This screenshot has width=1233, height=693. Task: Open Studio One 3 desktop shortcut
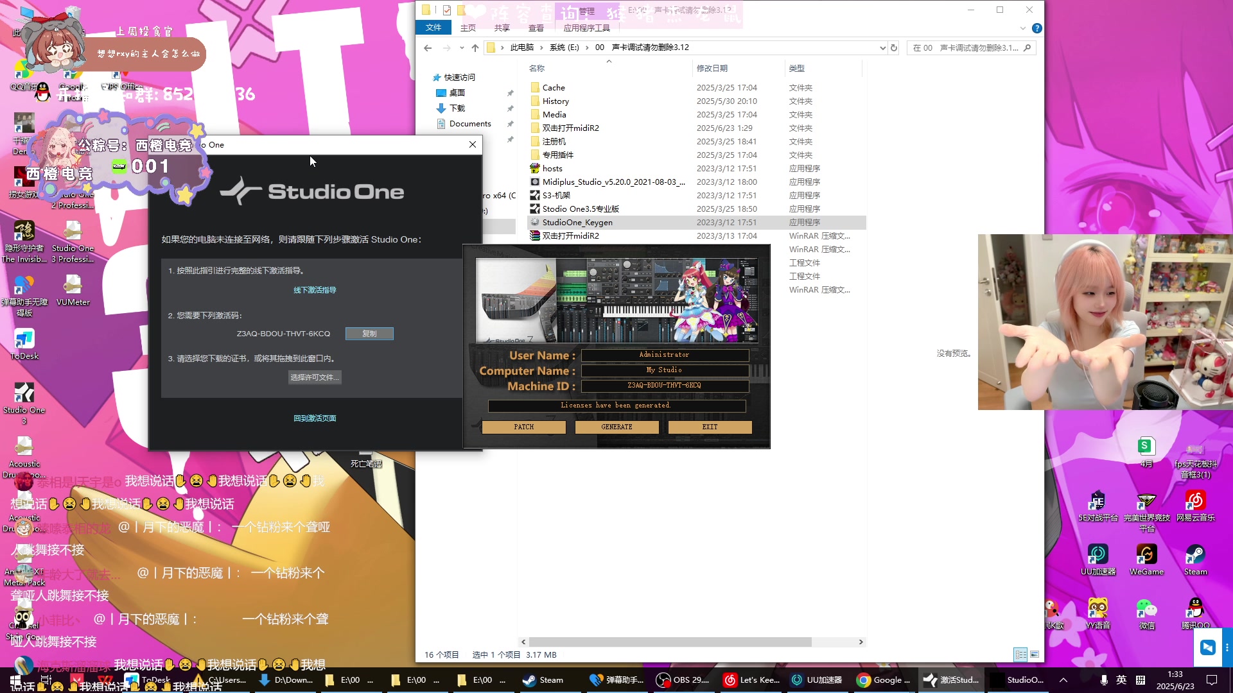[x=24, y=403]
